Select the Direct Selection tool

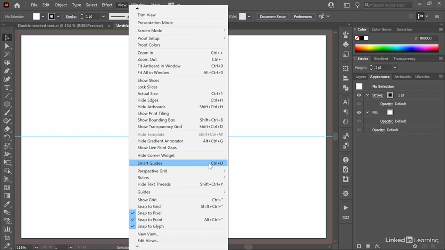point(7,46)
